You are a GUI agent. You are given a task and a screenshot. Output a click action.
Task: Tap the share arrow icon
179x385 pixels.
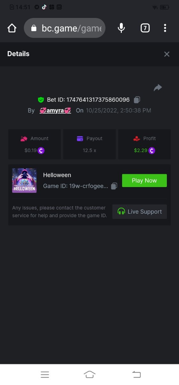tap(158, 88)
